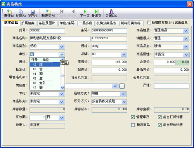Open the 有效期 unit dropdown

[62, 118]
